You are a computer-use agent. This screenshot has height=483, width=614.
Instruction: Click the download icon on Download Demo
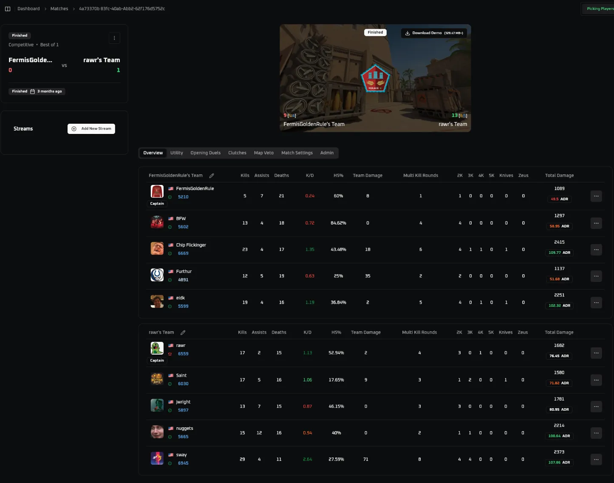click(407, 33)
